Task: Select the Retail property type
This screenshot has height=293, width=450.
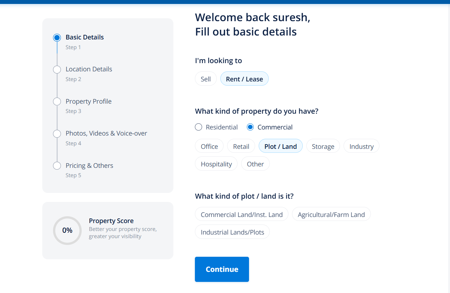Action: (241, 146)
